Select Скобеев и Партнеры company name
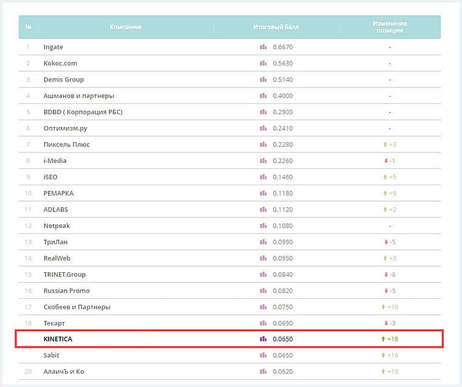462x387 pixels. (77, 307)
